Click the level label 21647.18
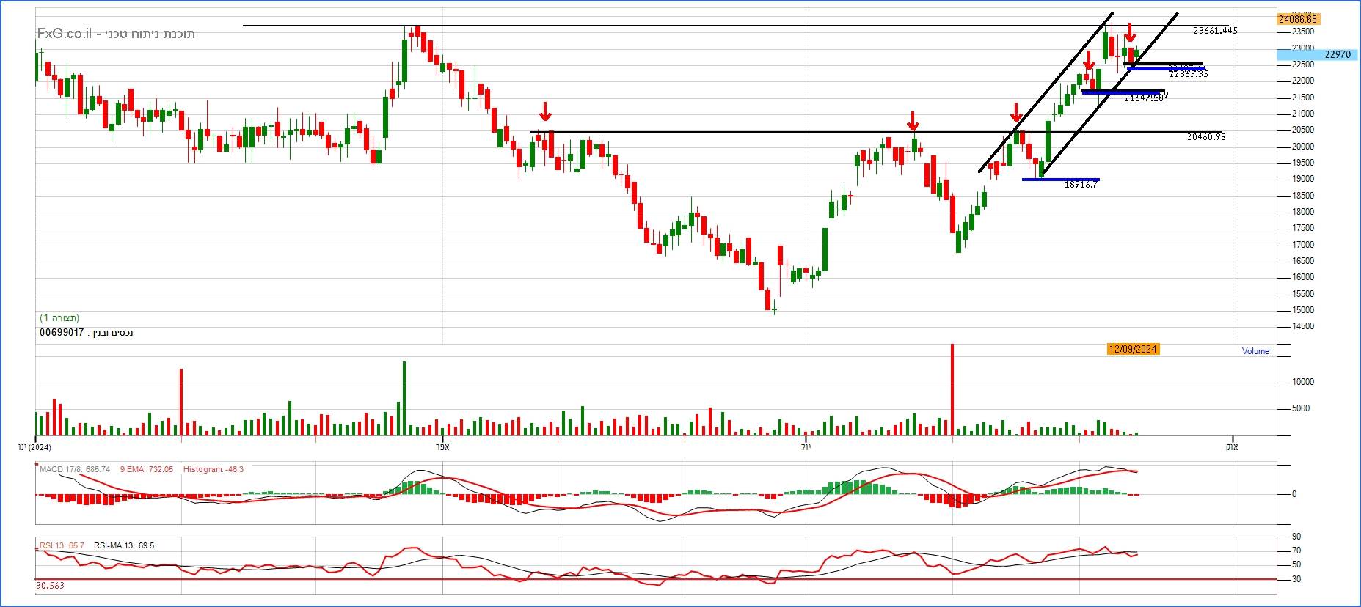Viewport: 1361px width, 607px height. [1144, 98]
